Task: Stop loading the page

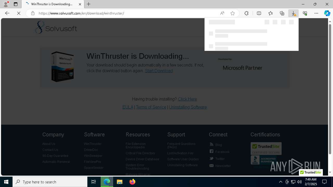Action: [19, 13]
